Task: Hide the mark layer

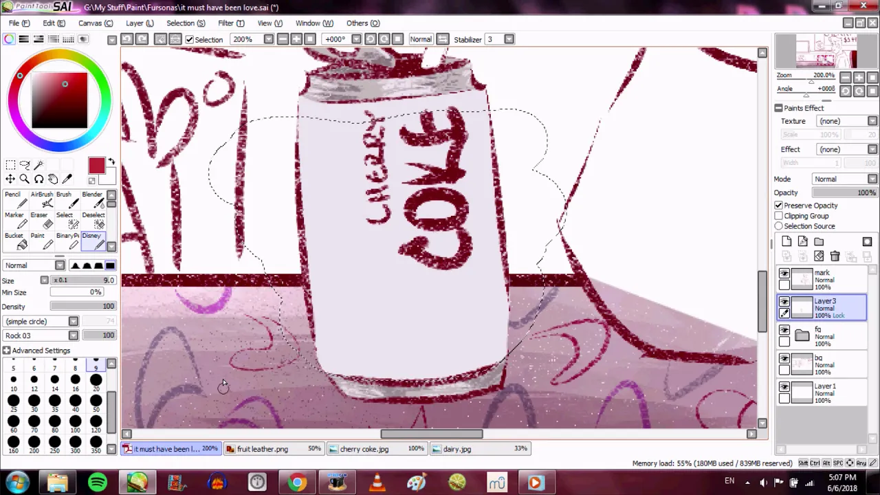Action: (x=784, y=274)
